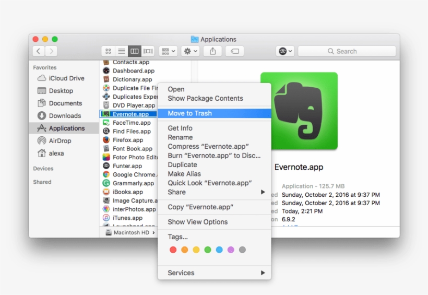Choose Quick Look "Evernote.app"
Viewport: 428px width, 295px height.
click(x=215, y=183)
